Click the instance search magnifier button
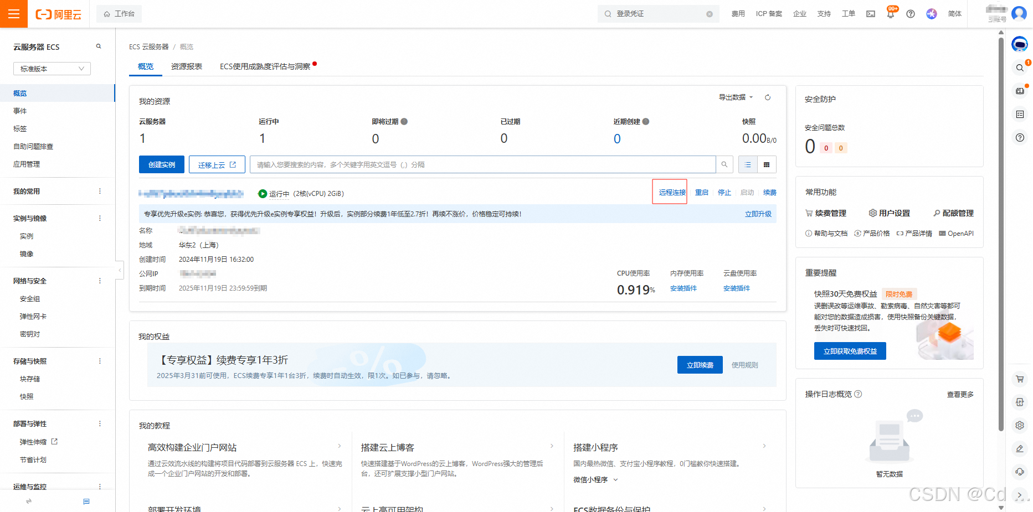 (x=724, y=164)
